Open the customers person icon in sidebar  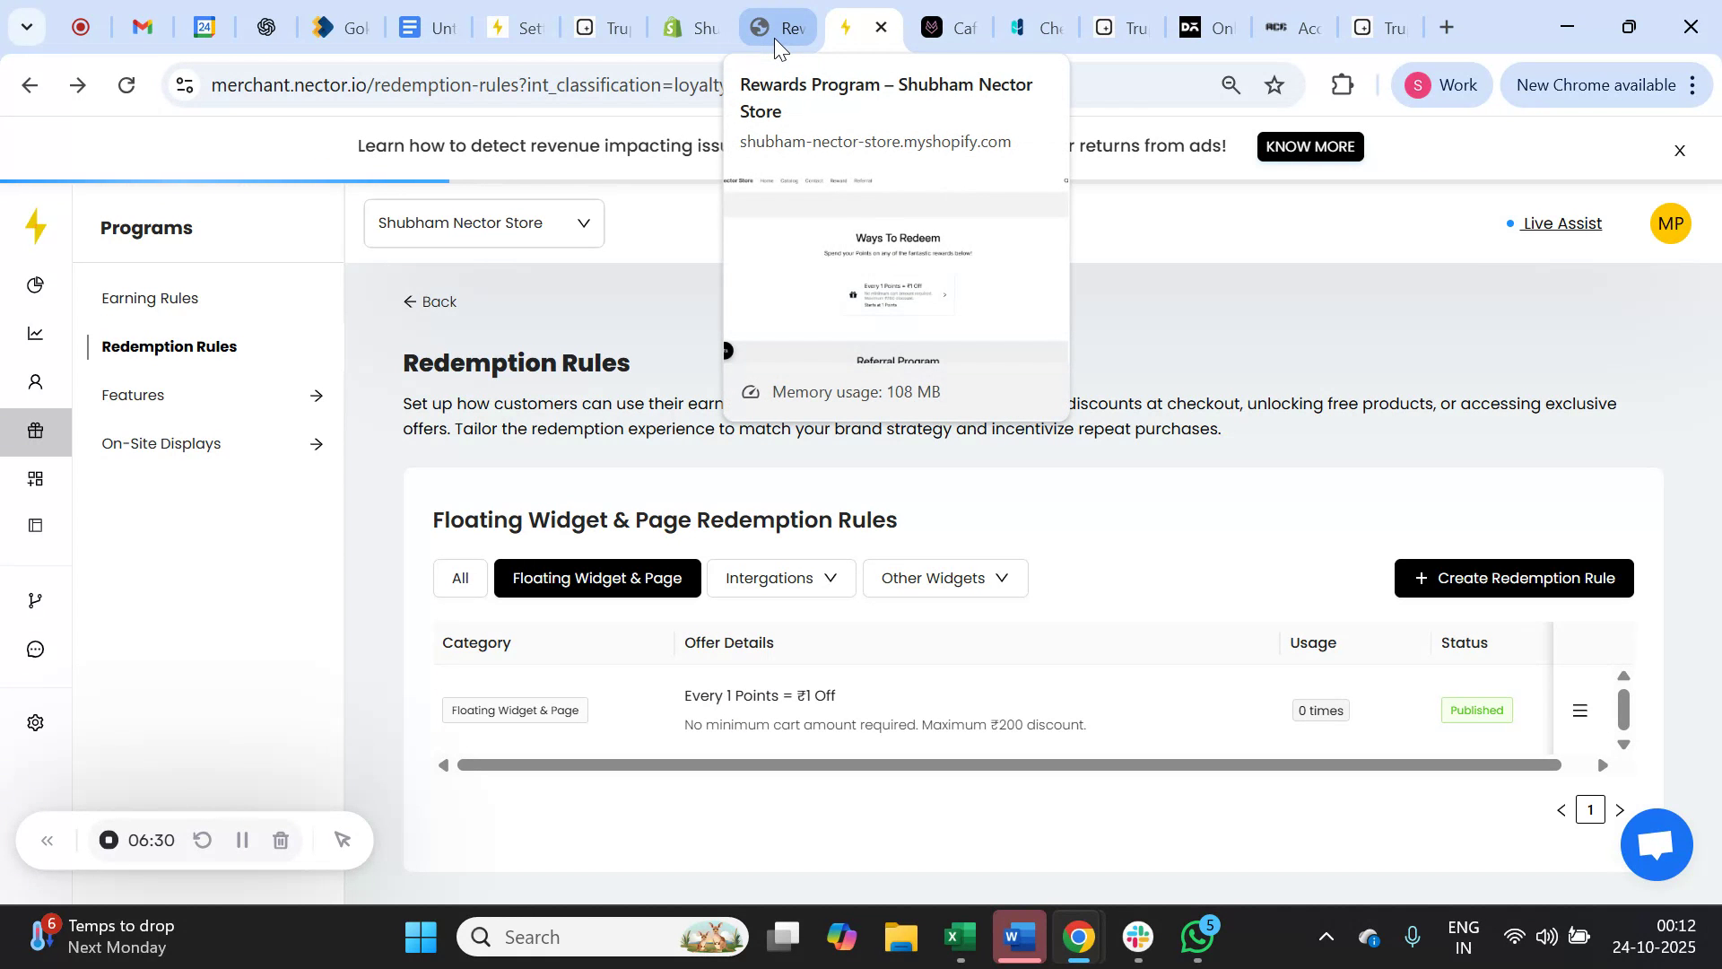click(x=36, y=383)
